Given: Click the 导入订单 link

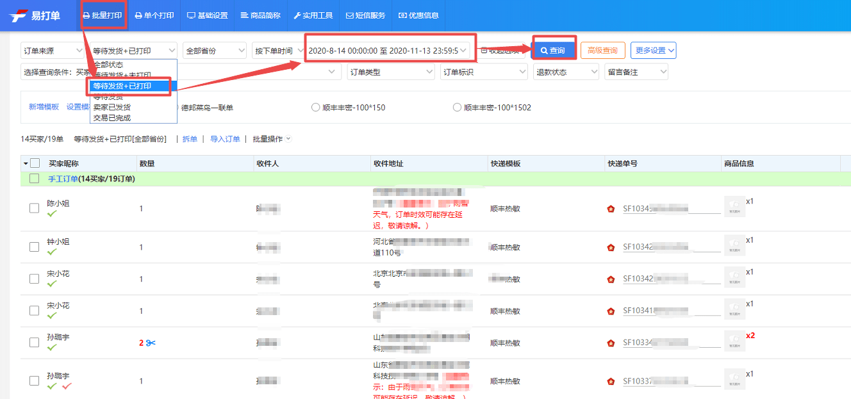Looking at the screenshot, I should tap(225, 139).
